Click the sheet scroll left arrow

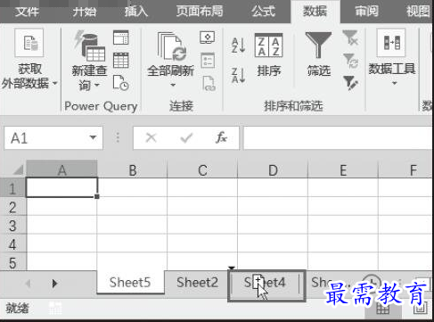pyautogui.click(x=29, y=283)
